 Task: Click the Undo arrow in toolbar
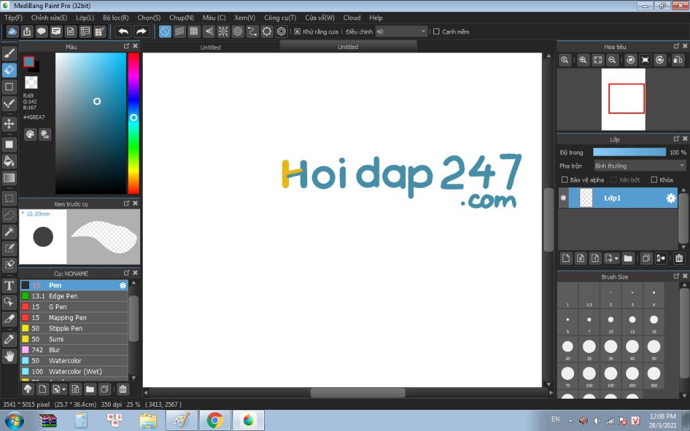(123, 32)
